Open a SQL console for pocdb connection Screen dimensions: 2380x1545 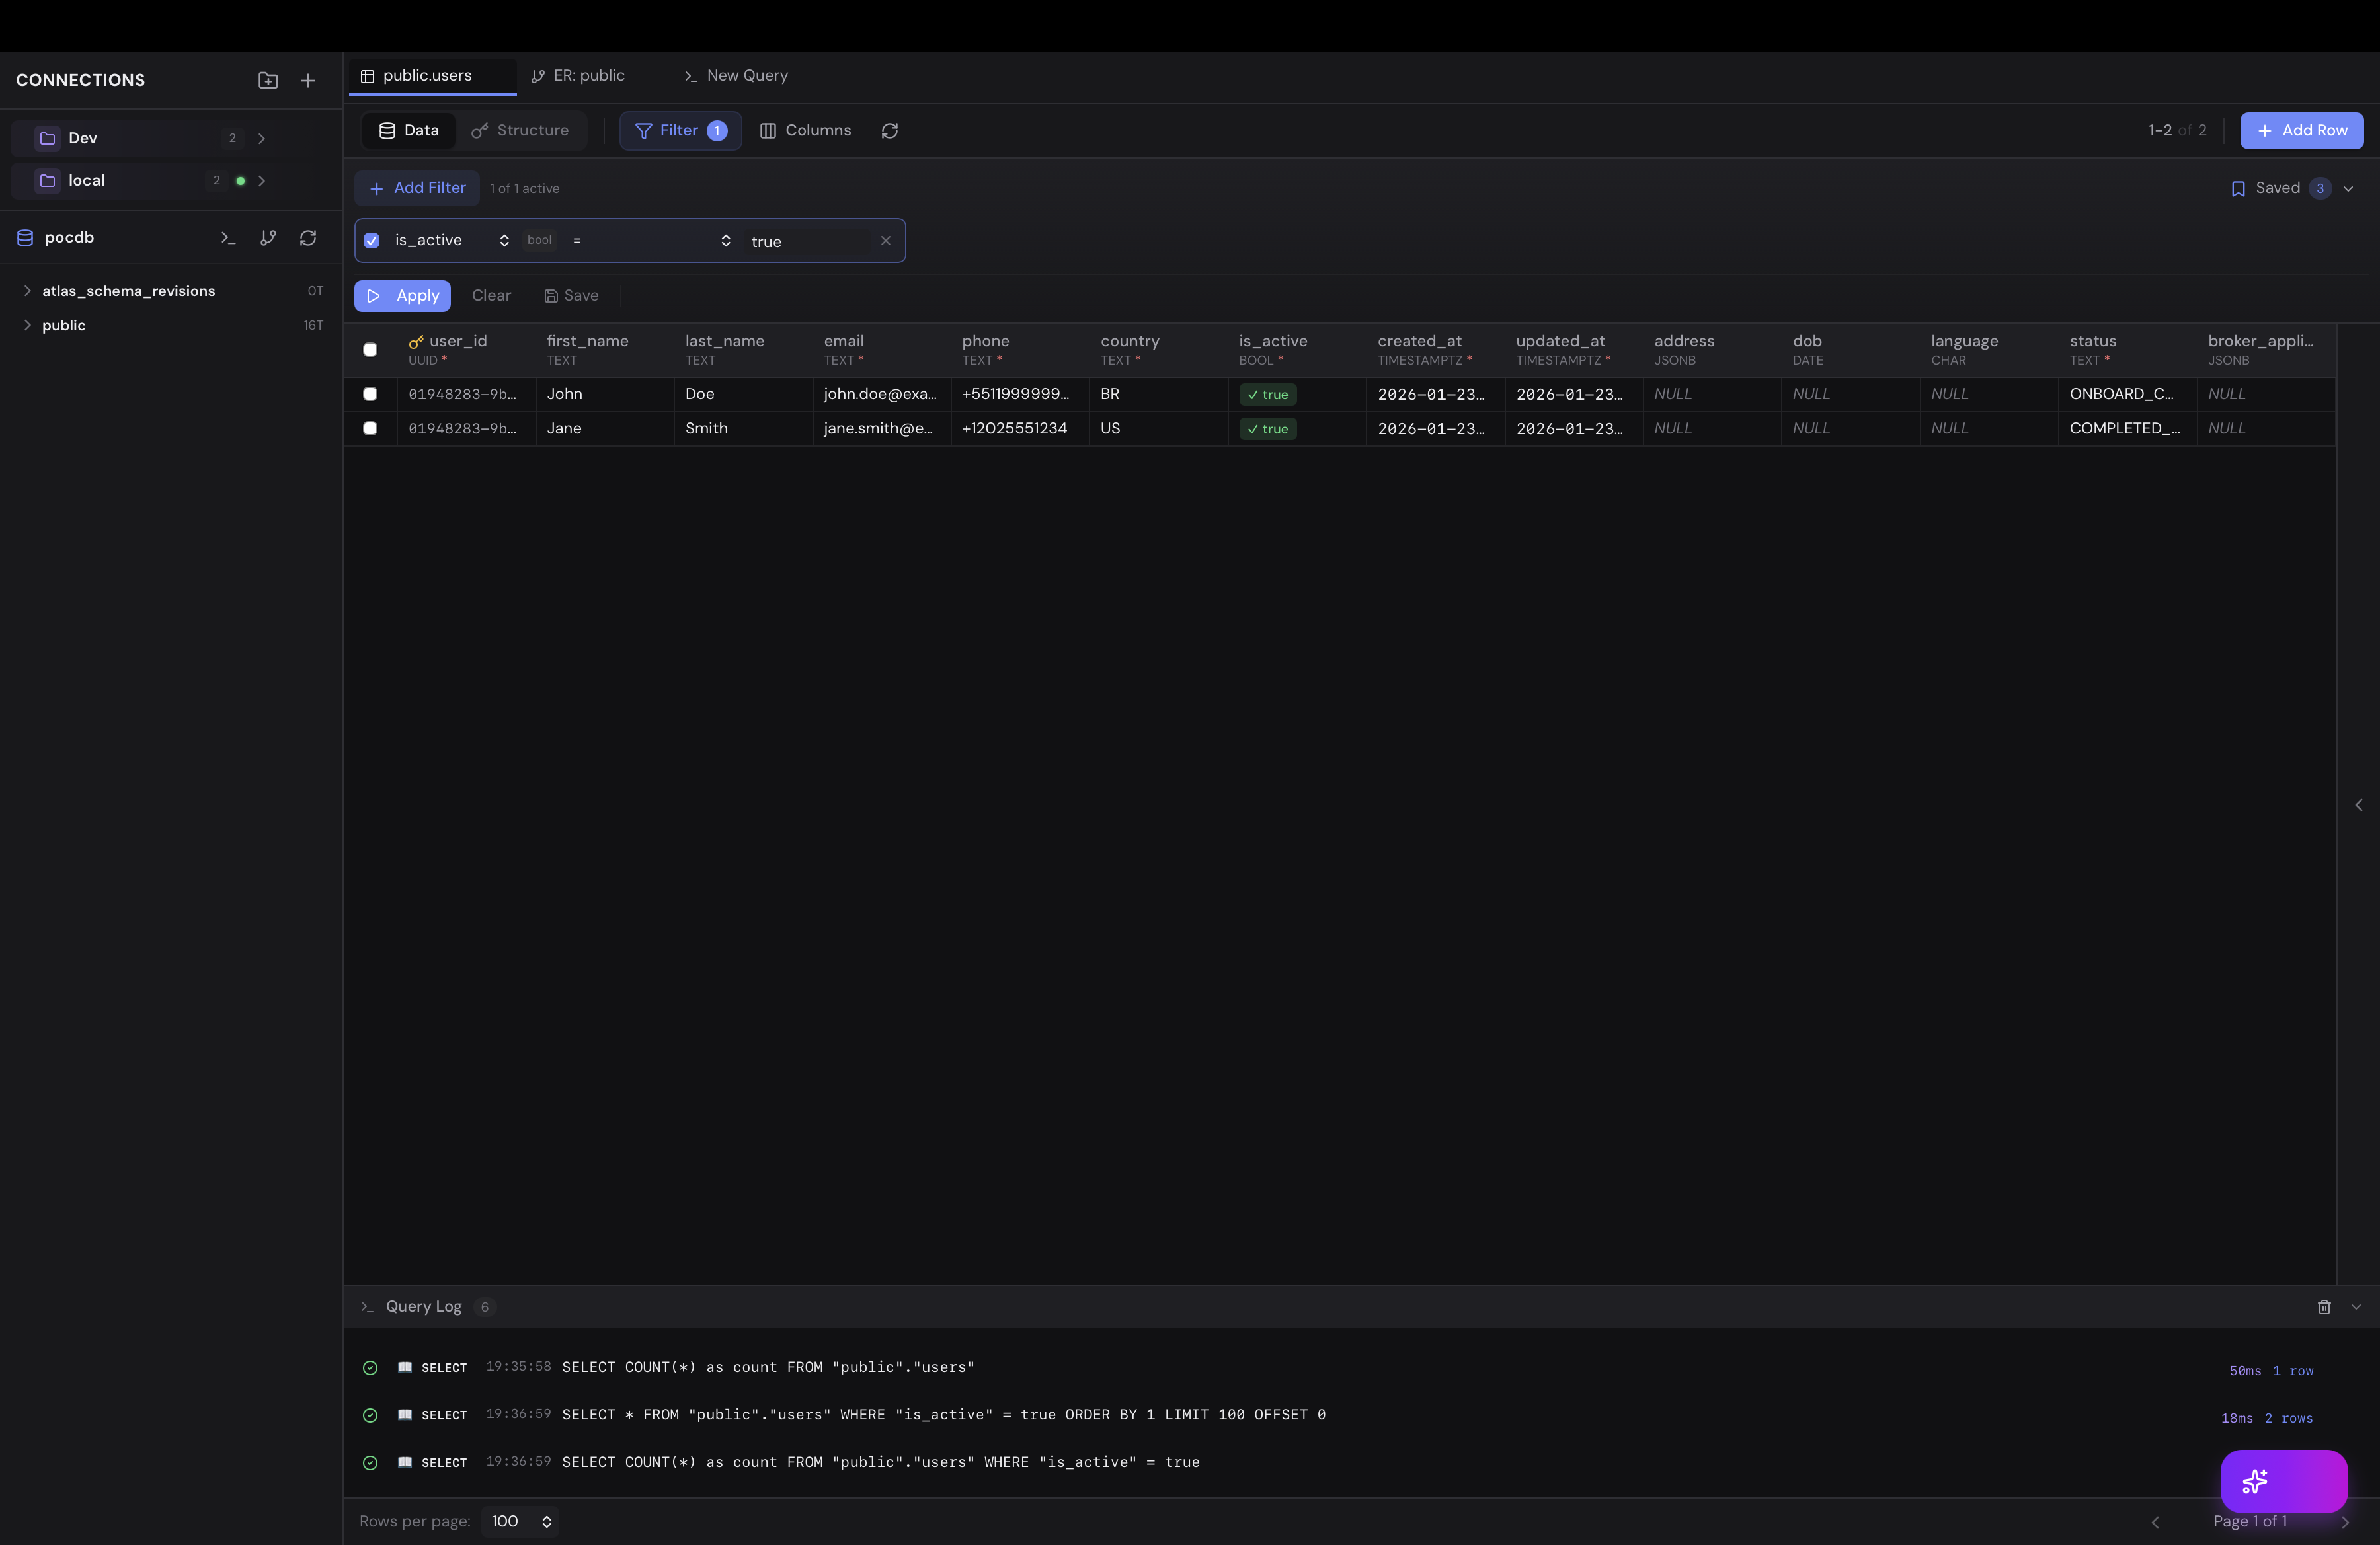click(x=228, y=238)
